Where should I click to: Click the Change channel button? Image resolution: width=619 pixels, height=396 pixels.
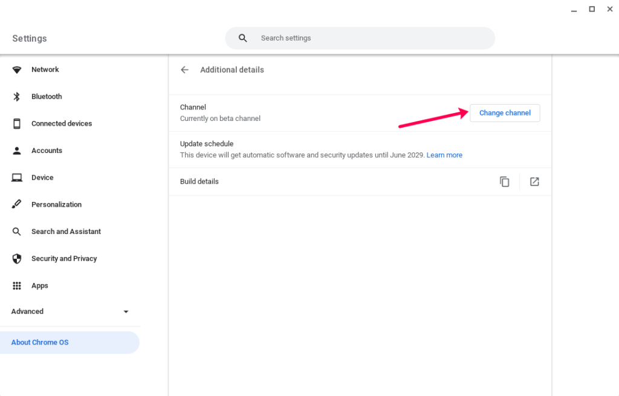pyautogui.click(x=505, y=113)
